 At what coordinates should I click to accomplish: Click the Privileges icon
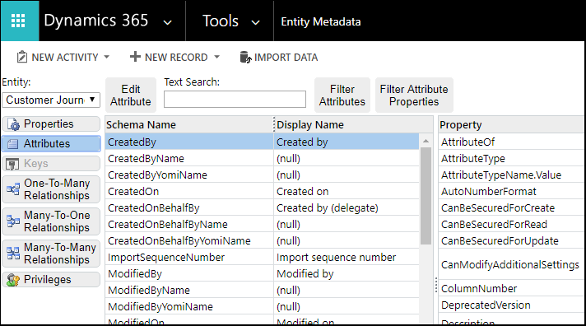point(13,280)
